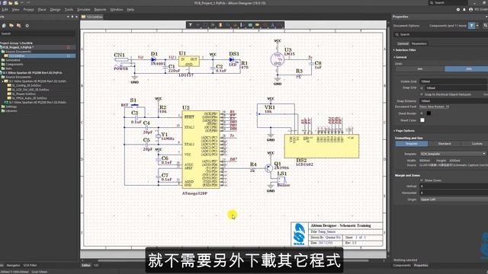Screen dimensions: 488x274
Task: Open the dropdown arrow next to filter funnel
Action: point(477,26)
